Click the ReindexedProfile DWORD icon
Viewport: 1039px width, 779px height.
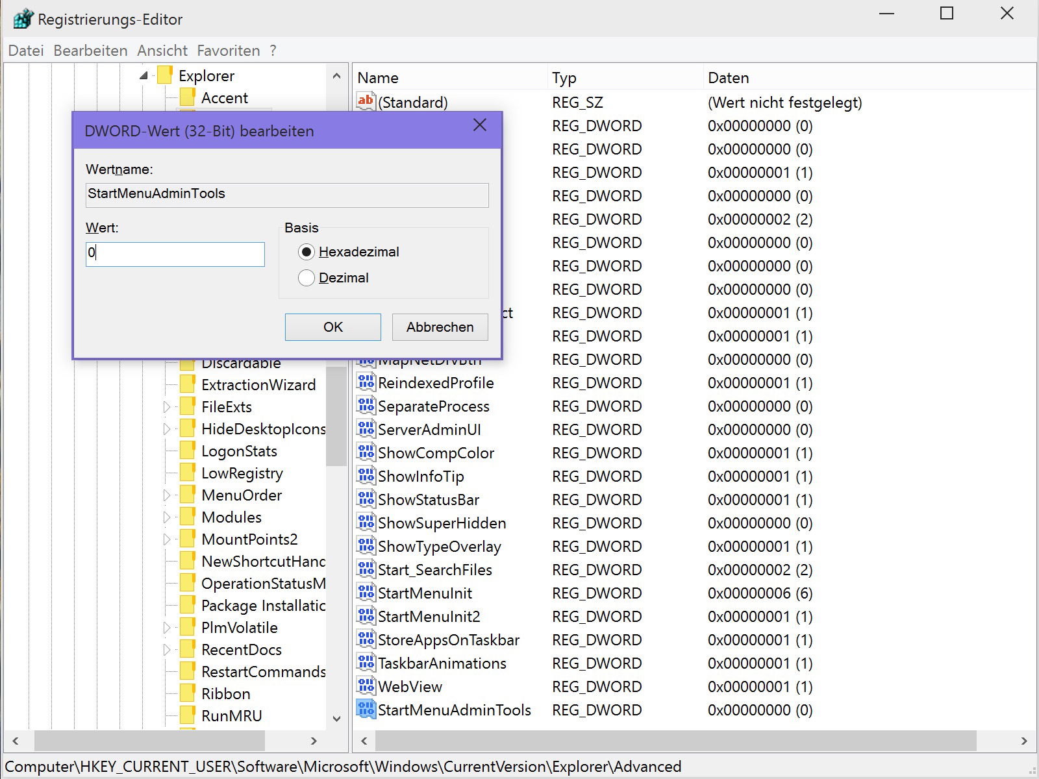(366, 382)
